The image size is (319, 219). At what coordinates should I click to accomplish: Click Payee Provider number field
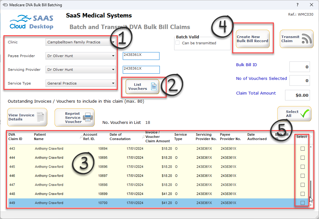141,56
